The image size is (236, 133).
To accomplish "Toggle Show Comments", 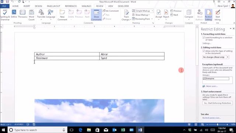I will click(96, 15).
